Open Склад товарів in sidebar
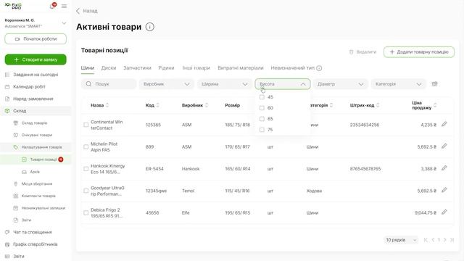This screenshot has height=261, width=464. point(34,123)
